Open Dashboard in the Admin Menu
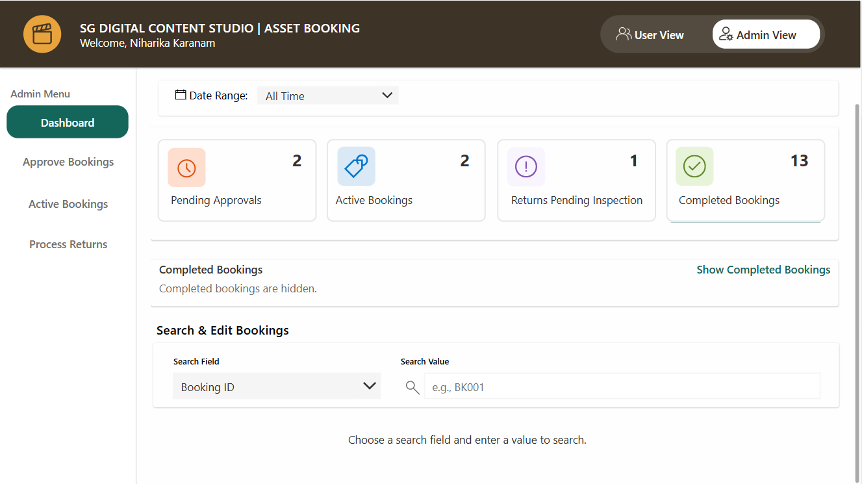This screenshot has height=484, width=862. click(68, 122)
